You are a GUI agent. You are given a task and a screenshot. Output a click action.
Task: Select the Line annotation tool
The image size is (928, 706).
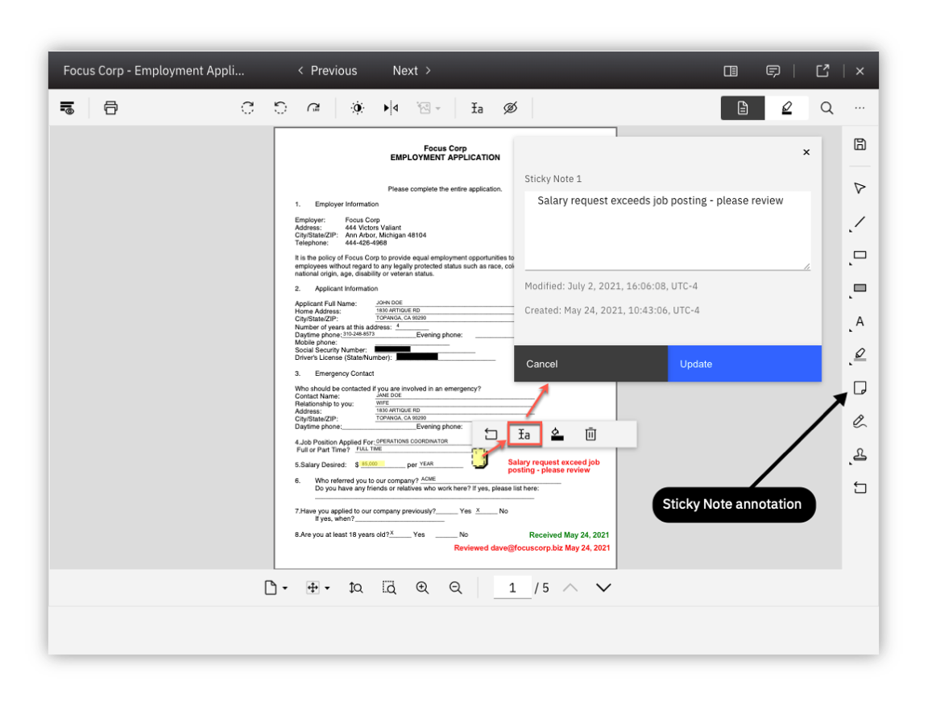(860, 223)
